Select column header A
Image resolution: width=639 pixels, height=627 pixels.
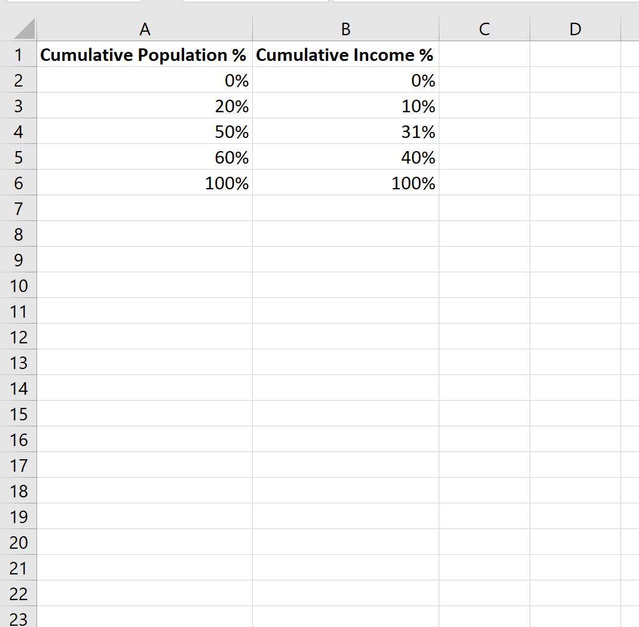tap(145, 28)
